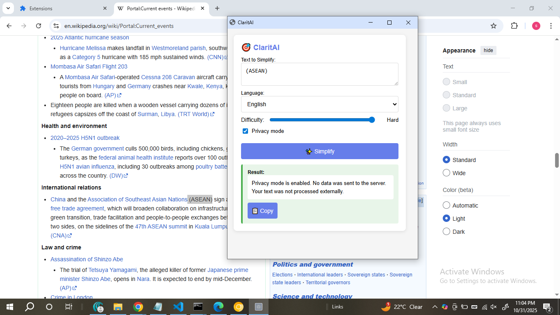
Task: Open Microsoft Edge from taskbar
Action: (219, 307)
